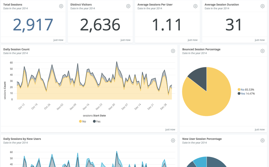
Task: Click the Dec 14 date label on the x-axis
Action: 138,107
